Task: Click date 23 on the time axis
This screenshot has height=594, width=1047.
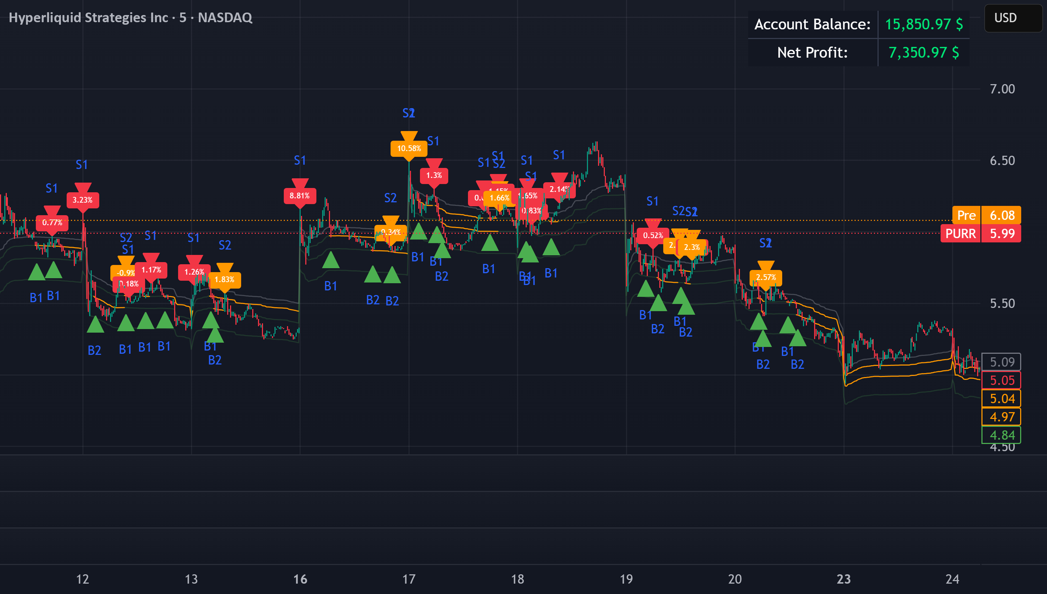Action: [844, 579]
